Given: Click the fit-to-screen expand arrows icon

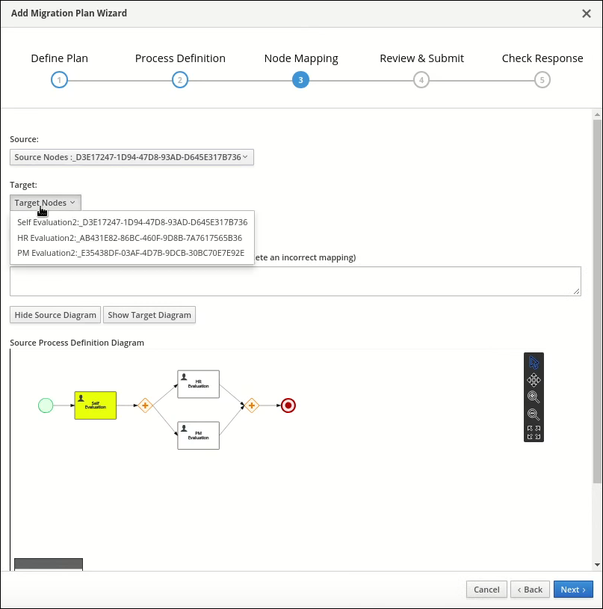Looking at the screenshot, I should click(x=534, y=432).
